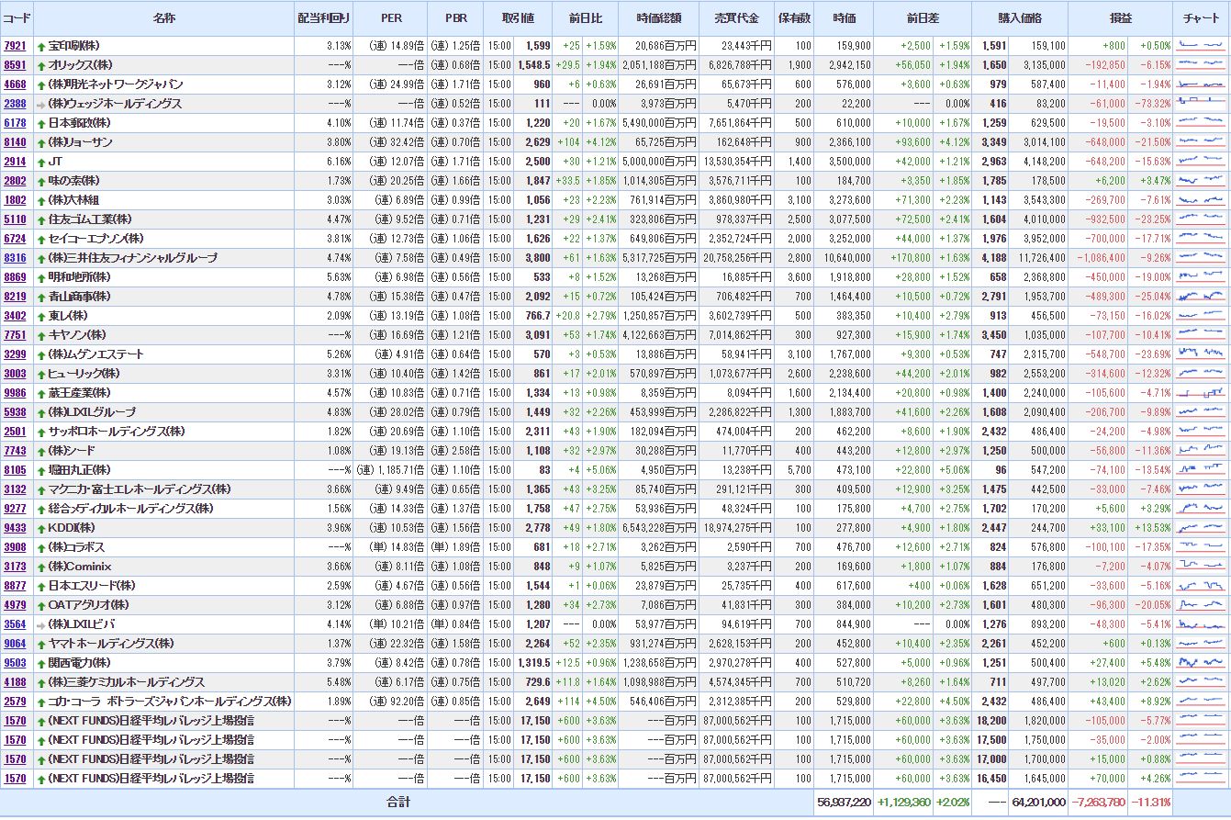Click the up arrow icon next to JT
Viewport: 1231px width, 820px height.
coord(41,162)
